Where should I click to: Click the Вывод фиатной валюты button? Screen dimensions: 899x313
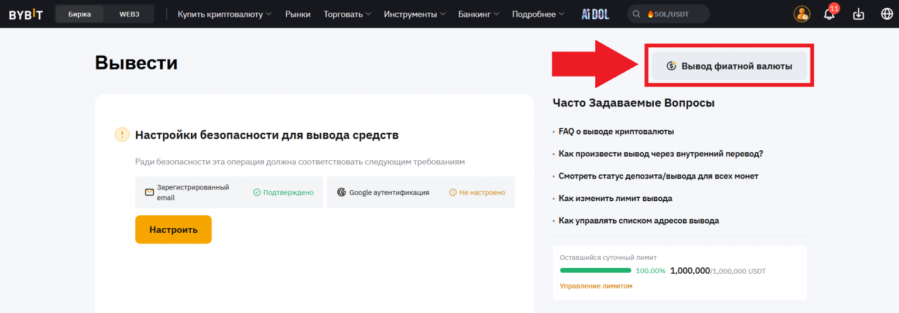pyautogui.click(x=729, y=66)
